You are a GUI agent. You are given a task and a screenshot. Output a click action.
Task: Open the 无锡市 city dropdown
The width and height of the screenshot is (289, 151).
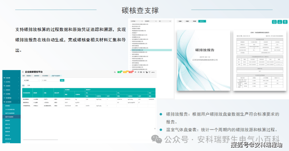tap(151, 21)
